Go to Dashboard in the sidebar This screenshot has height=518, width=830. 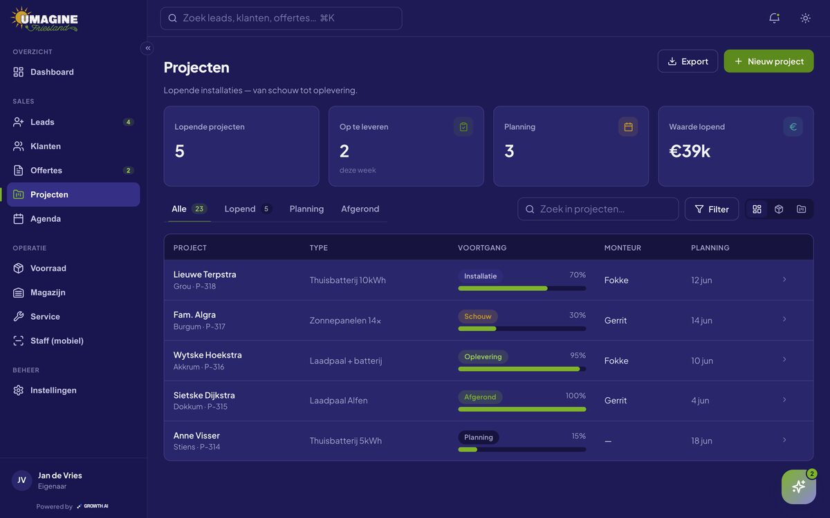[x=73, y=72]
